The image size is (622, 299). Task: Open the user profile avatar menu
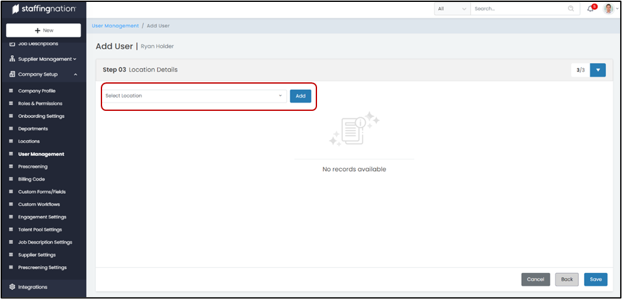point(608,9)
